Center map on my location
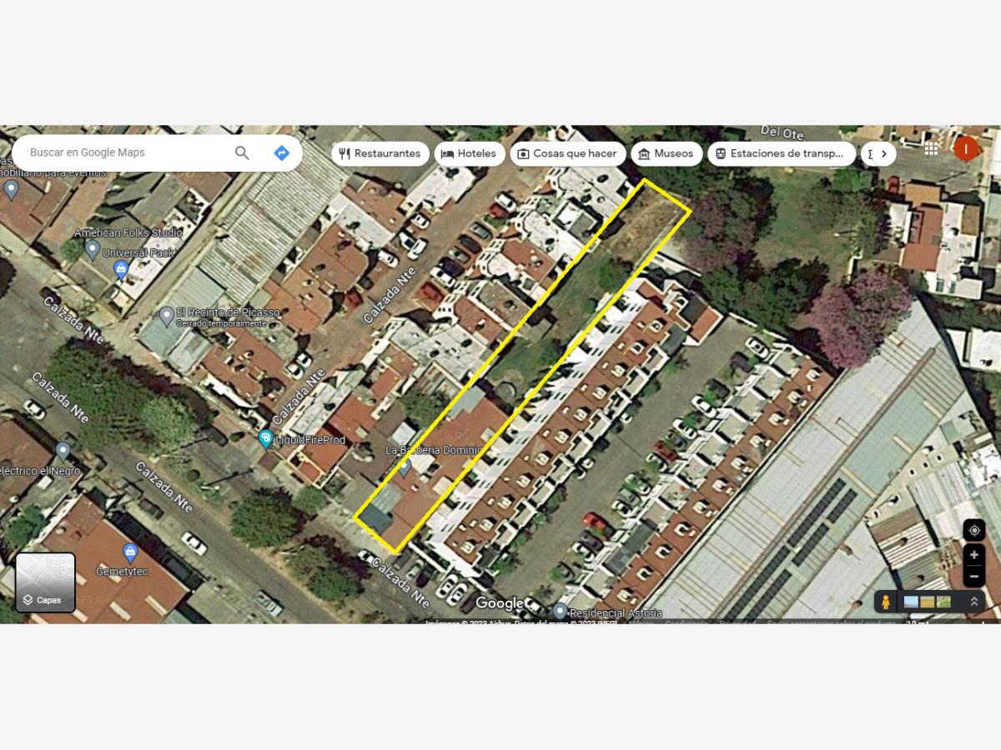 [x=974, y=530]
